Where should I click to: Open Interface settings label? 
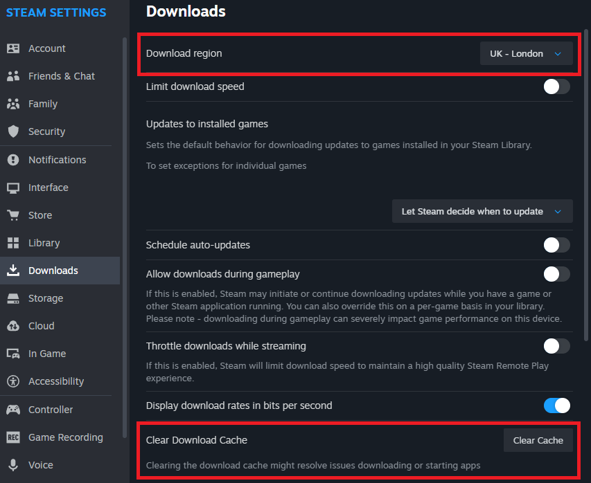pos(48,188)
